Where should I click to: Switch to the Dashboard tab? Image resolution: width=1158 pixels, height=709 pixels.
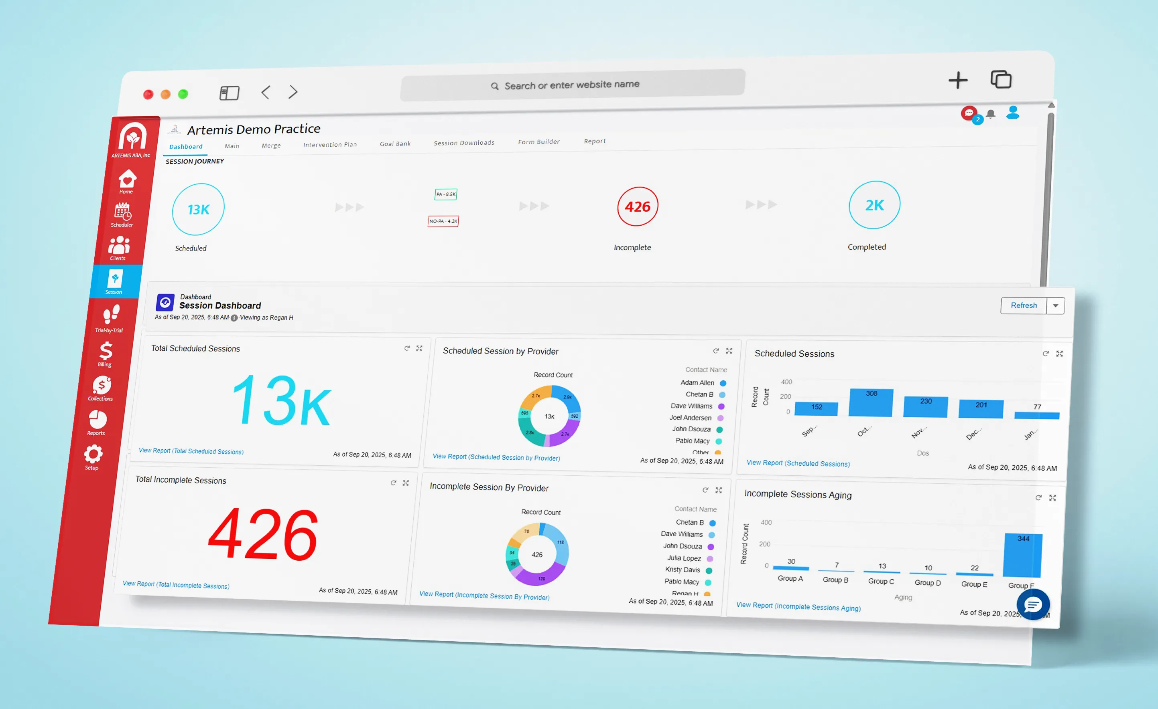186,147
